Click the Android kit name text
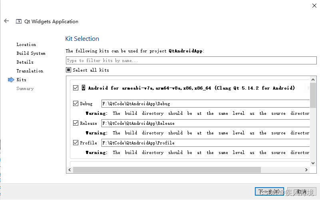This screenshot has width=320, height=200. (x=191, y=88)
